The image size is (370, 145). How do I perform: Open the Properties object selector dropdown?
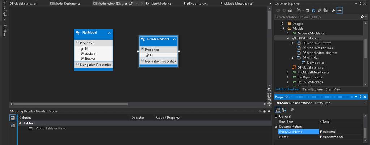(366, 103)
